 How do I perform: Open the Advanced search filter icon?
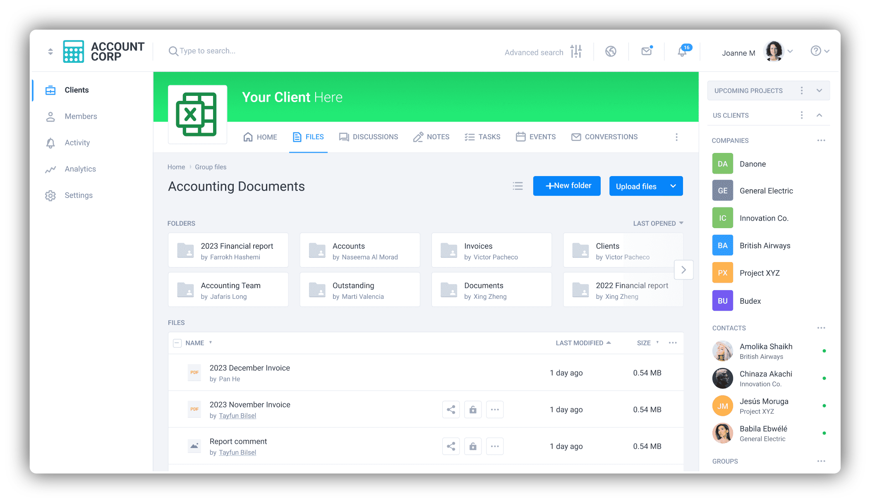(576, 51)
